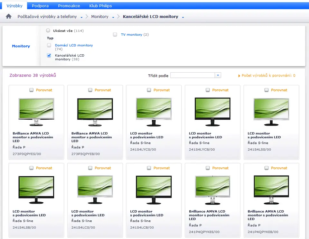This screenshot has height=239, width=309.
Task: Check Porovnat for 241S4LYCB/00
Action: (x=208, y=90)
